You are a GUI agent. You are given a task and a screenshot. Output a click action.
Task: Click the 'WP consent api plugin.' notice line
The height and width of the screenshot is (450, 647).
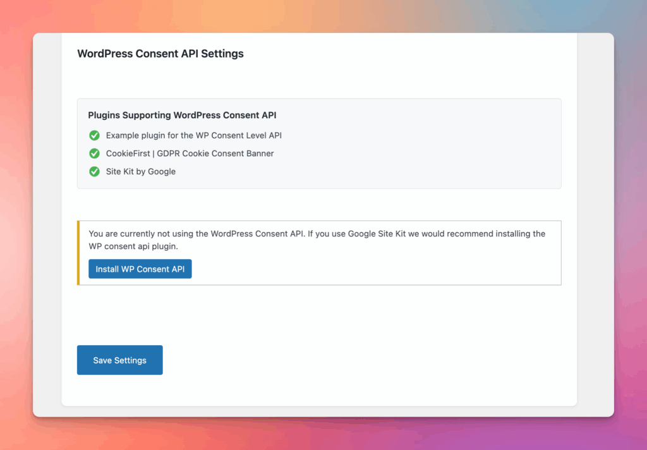(133, 246)
